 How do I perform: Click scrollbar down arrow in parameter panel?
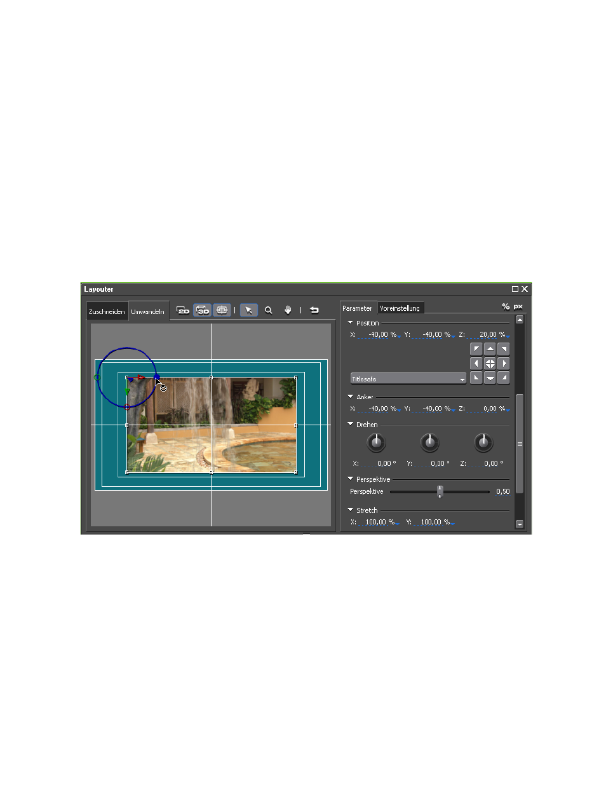point(520,524)
